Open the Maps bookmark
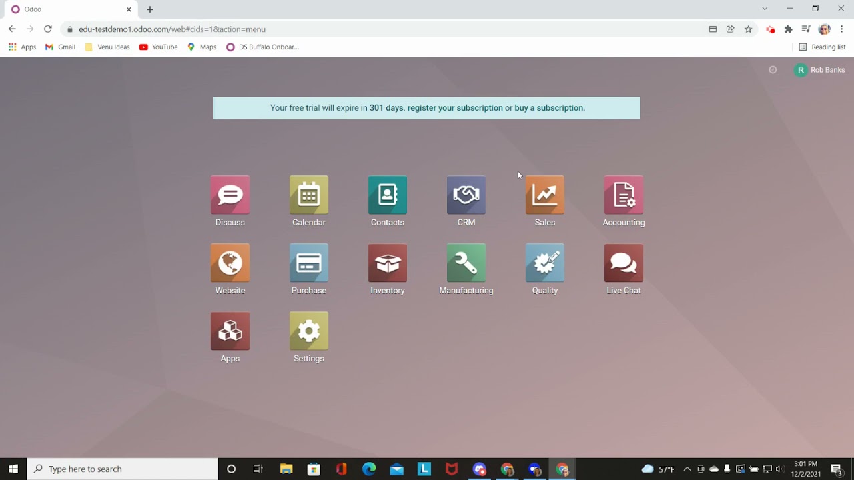Image resolution: width=854 pixels, height=480 pixels. pyautogui.click(x=202, y=47)
